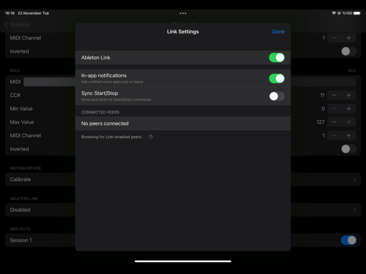The width and height of the screenshot is (366, 274).
Task: Open the three-dot multitasking menu
Action: tap(183, 13)
